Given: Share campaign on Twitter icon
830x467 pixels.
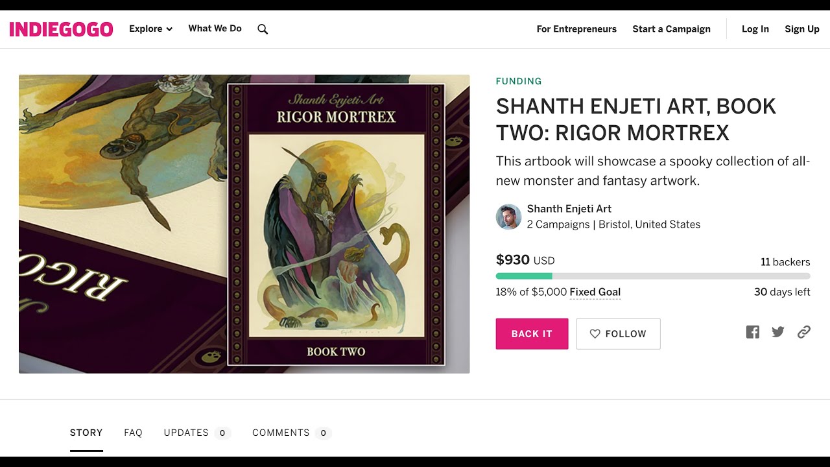Looking at the screenshot, I should (778, 332).
